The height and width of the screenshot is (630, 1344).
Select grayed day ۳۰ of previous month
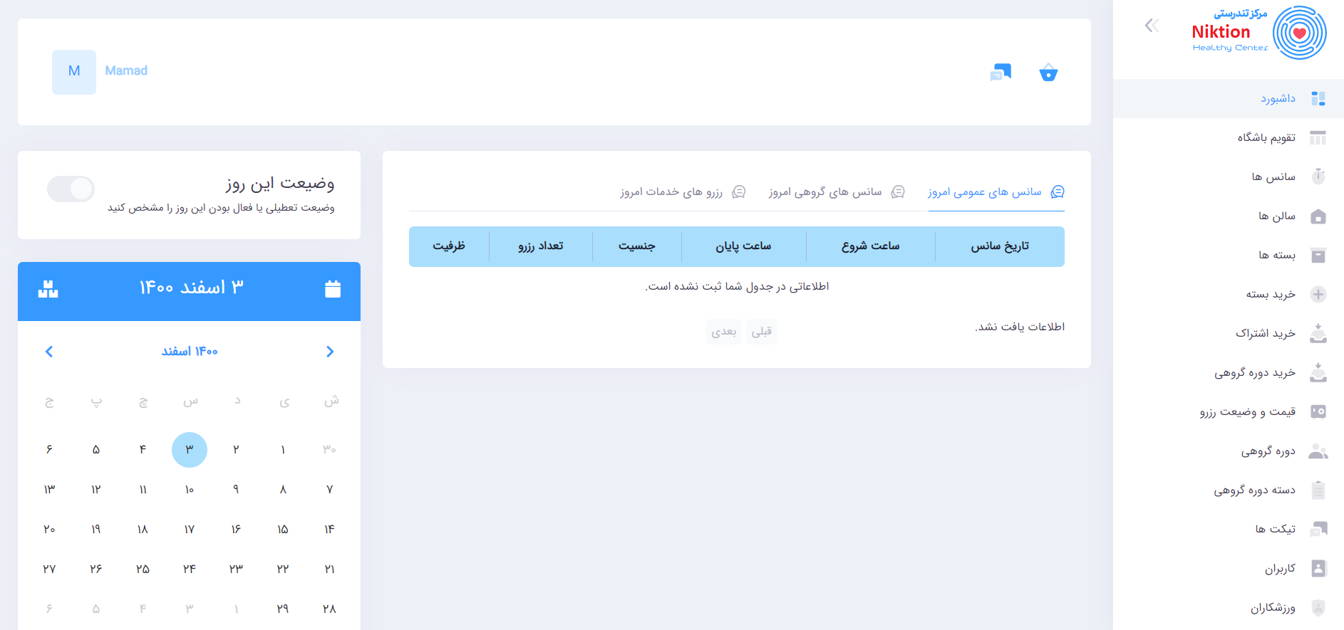pyautogui.click(x=330, y=450)
